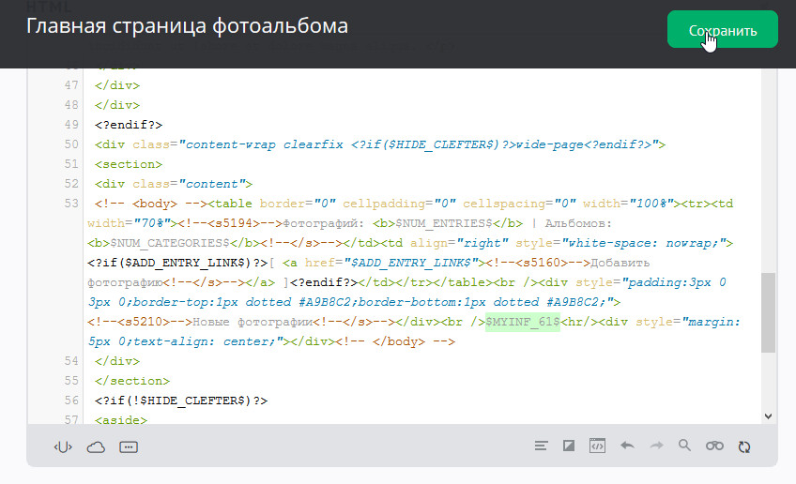
Task: Open the code window preview icon
Action: pos(596,446)
